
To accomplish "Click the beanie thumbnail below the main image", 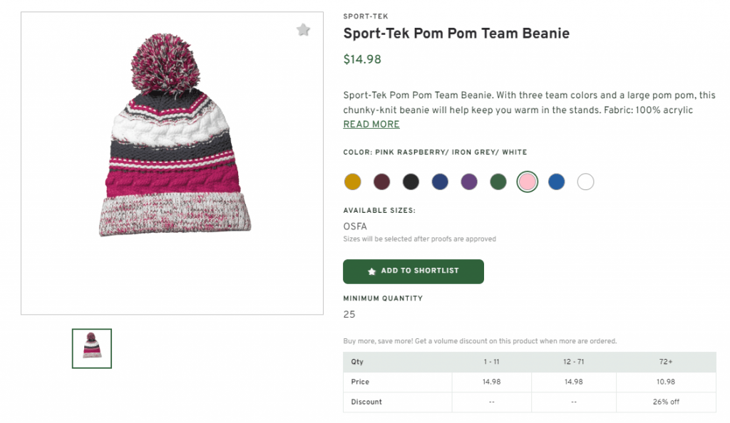I will 91,348.
